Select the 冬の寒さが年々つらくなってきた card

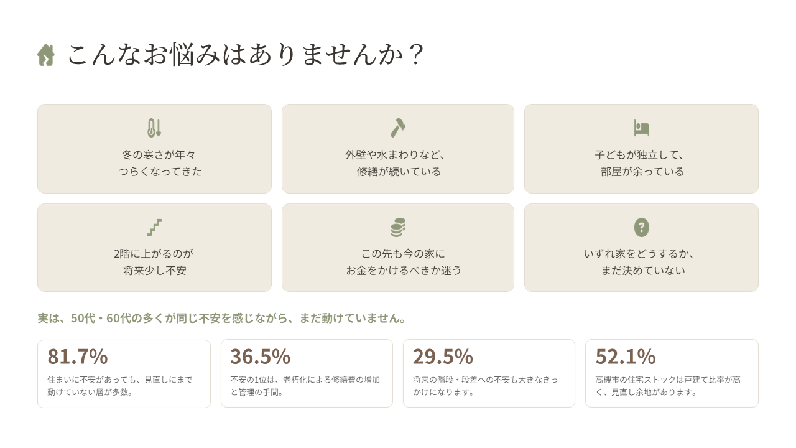point(154,149)
